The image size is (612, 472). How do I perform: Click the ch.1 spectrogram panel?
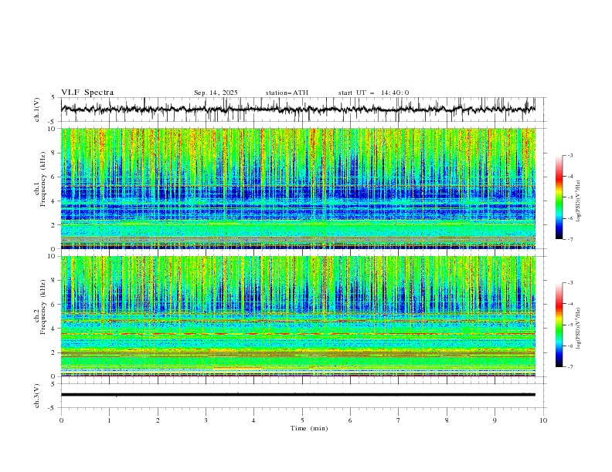pos(298,188)
